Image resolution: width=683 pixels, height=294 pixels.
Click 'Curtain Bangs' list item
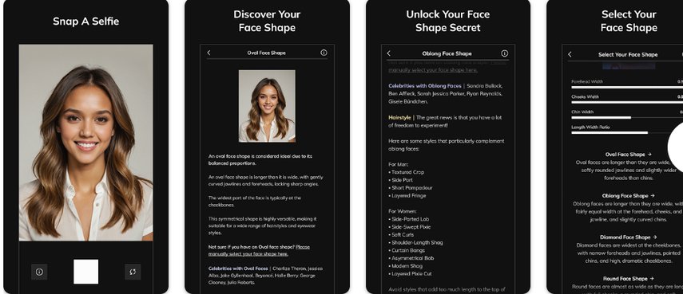(x=407, y=250)
